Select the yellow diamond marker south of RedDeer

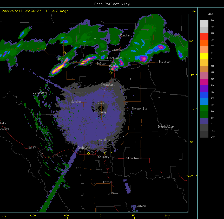click(110, 73)
